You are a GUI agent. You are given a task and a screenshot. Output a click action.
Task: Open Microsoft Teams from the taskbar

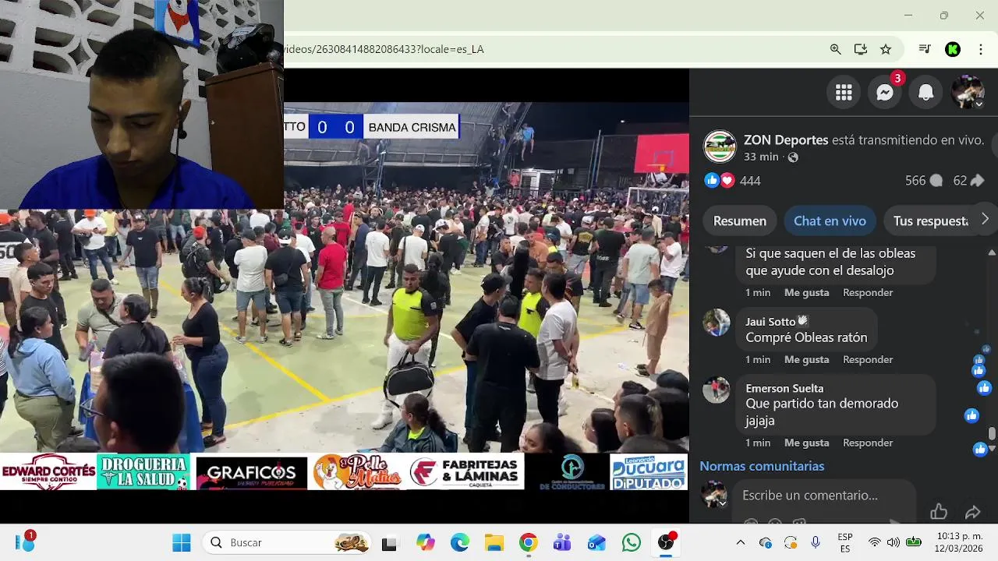pyautogui.click(x=562, y=543)
